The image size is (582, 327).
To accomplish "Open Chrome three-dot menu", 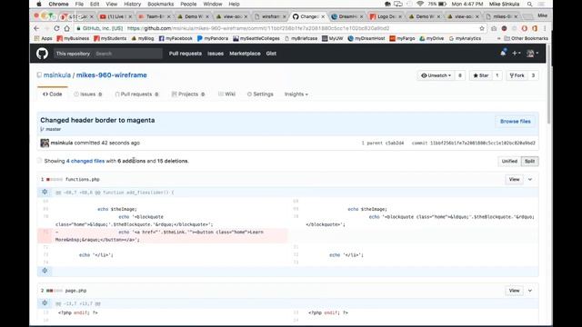I will click(x=545, y=28).
